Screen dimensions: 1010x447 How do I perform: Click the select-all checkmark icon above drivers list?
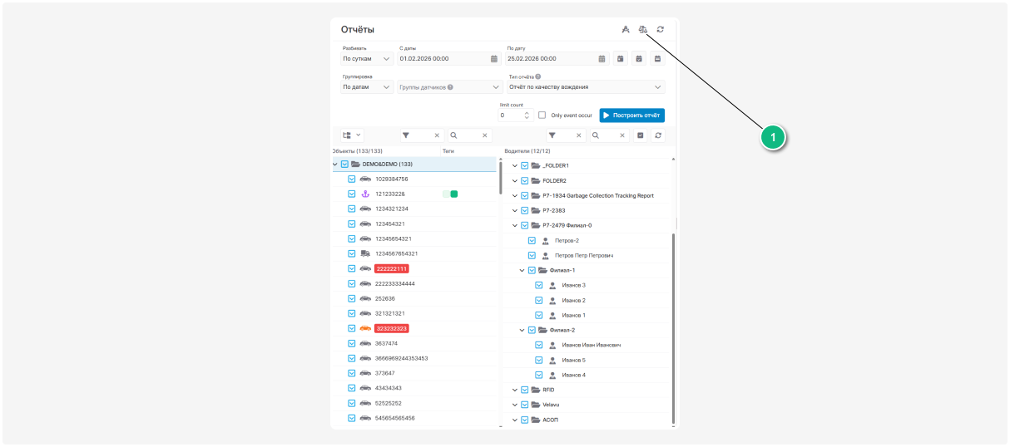pyautogui.click(x=640, y=135)
